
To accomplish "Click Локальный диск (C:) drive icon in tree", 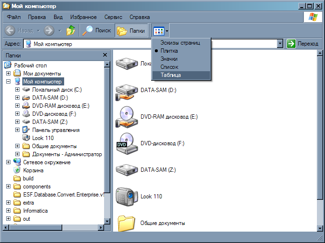I will click(x=26, y=89).
